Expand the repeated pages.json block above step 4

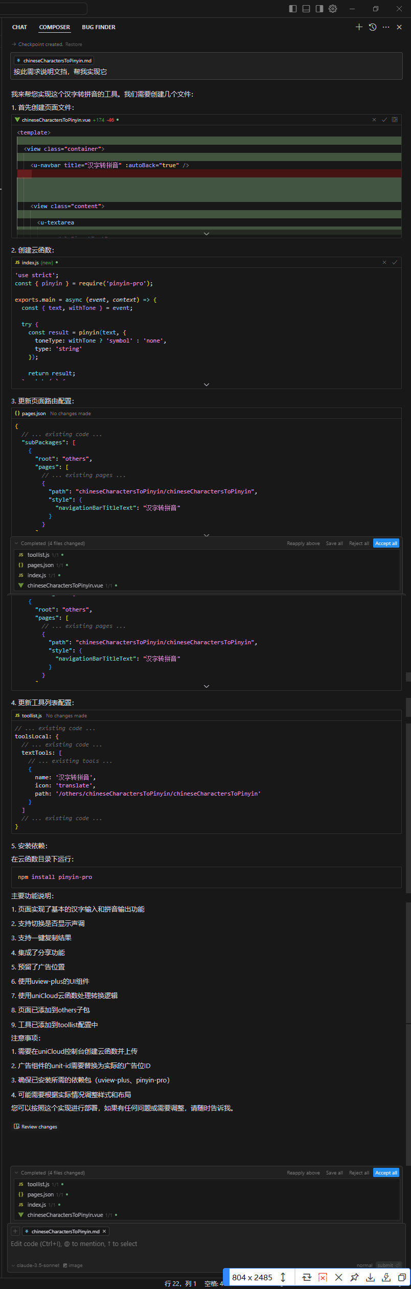click(x=207, y=686)
